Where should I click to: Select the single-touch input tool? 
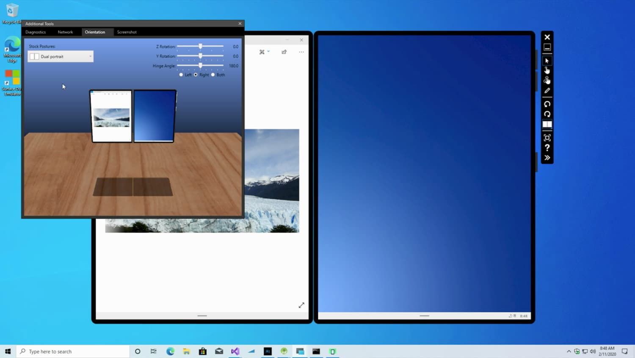[x=547, y=70]
